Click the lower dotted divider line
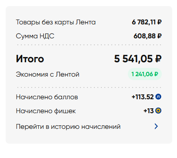The width and height of the screenshot is (177, 158). pyautogui.click(x=89, y=87)
